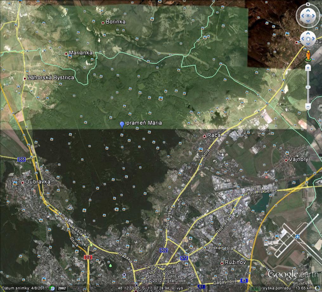This screenshot has height=292, width=322.
Task: Click the red D2 motorway shield
Action: click(88, 257)
